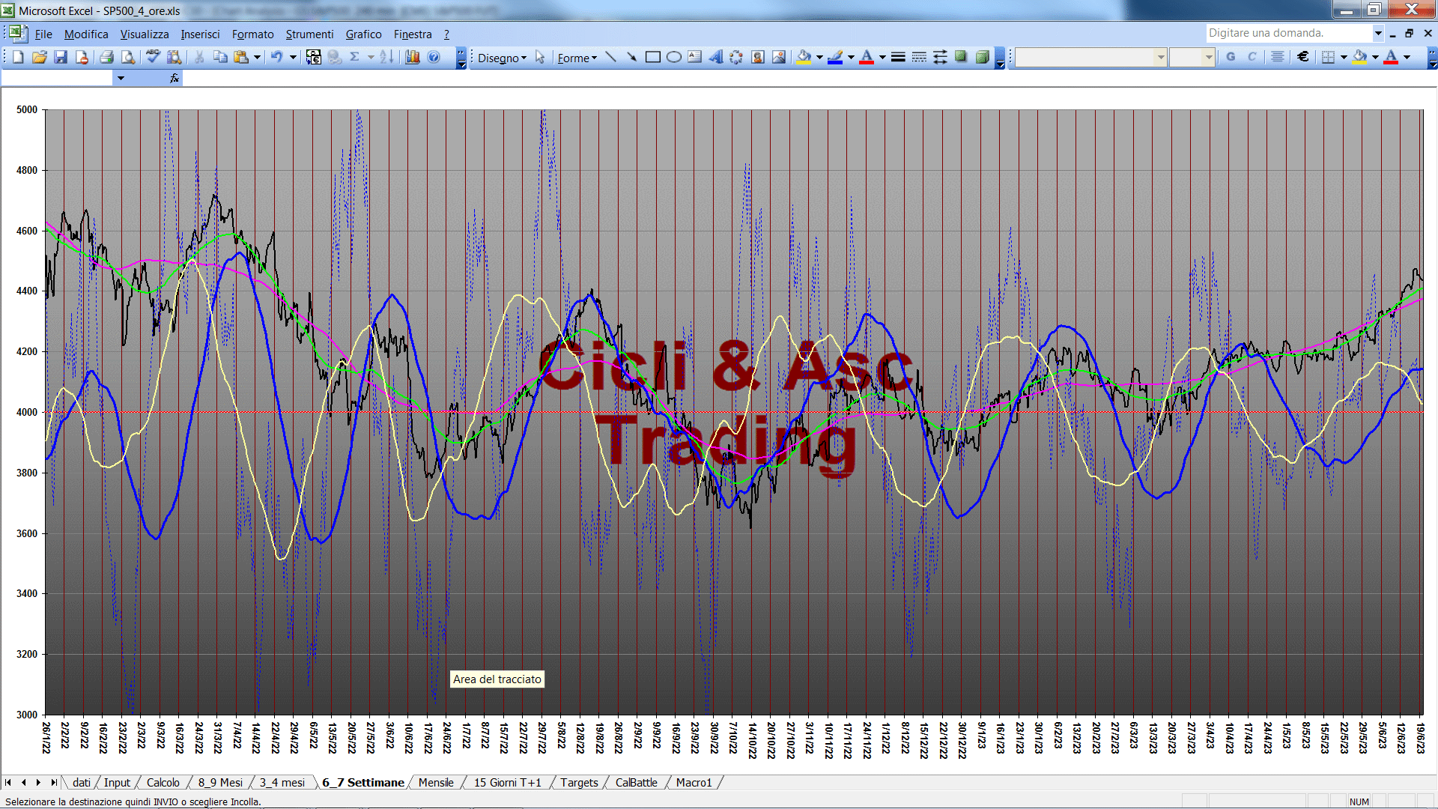This screenshot has width=1438, height=809.
Task: Open the Modifica menu
Action: point(86,34)
